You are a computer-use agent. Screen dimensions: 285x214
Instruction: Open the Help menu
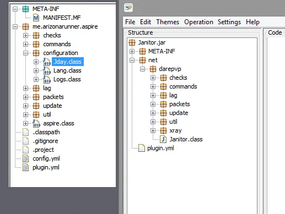click(x=252, y=22)
